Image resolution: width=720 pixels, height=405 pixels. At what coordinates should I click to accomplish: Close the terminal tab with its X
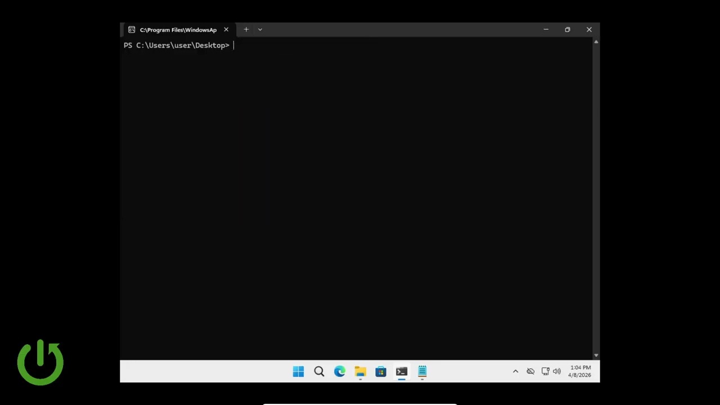pos(226,30)
